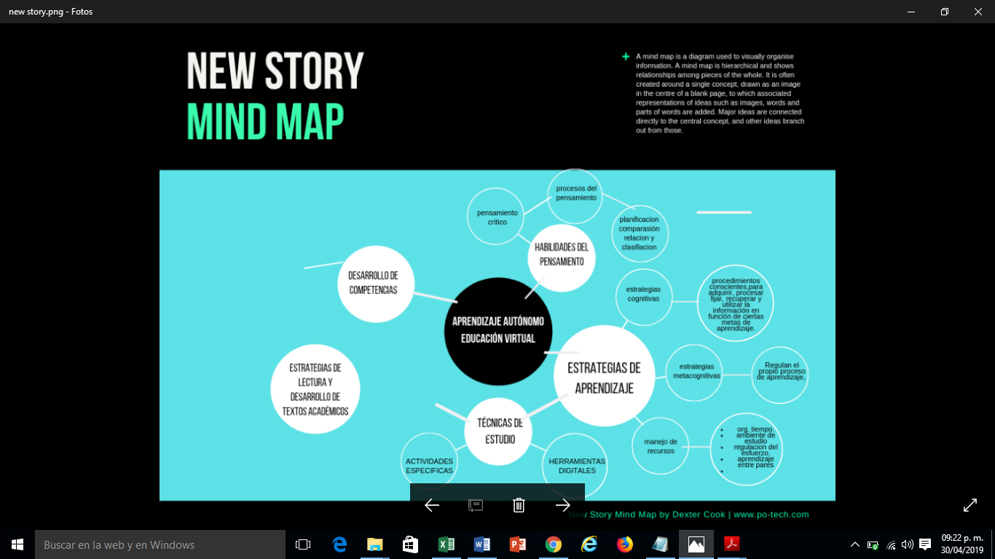Click the search box Buscar en la web
The width and height of the screenshot is (995, 559).
click(x=160, y=544)
